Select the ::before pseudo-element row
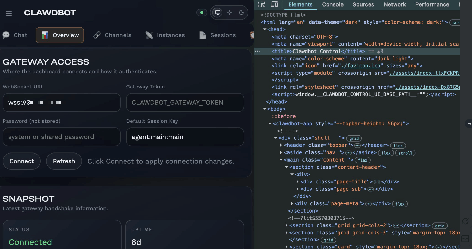 pyautogui.click(x=284, y=116)
